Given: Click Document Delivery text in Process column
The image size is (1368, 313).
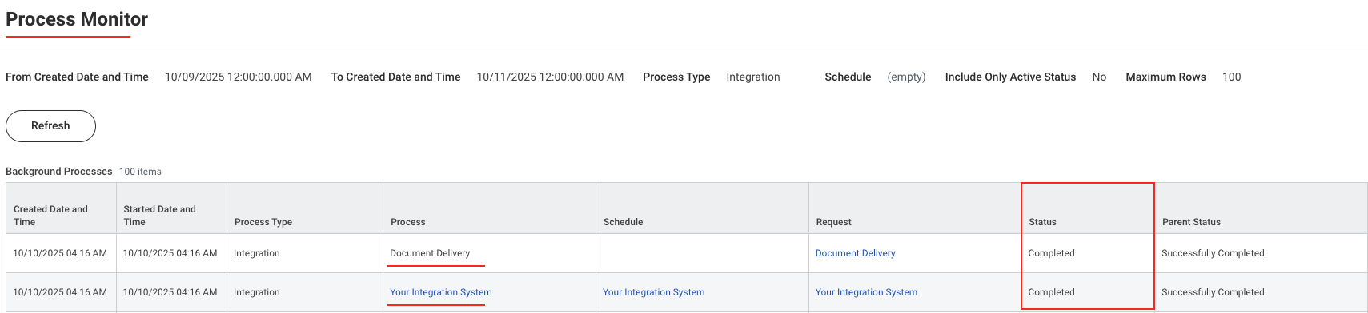Looking at the screenshot, I should click(430, 253).
